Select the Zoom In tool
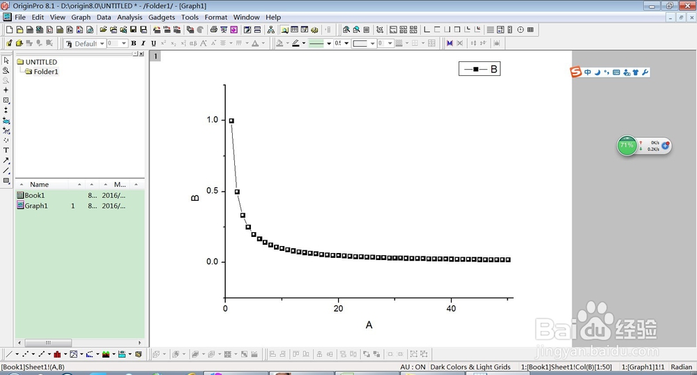This screenshot has height=375, width=697. click(x=6, y=70)
